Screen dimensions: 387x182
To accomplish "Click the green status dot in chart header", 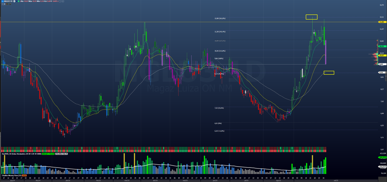I will click(x=19, y=1).
